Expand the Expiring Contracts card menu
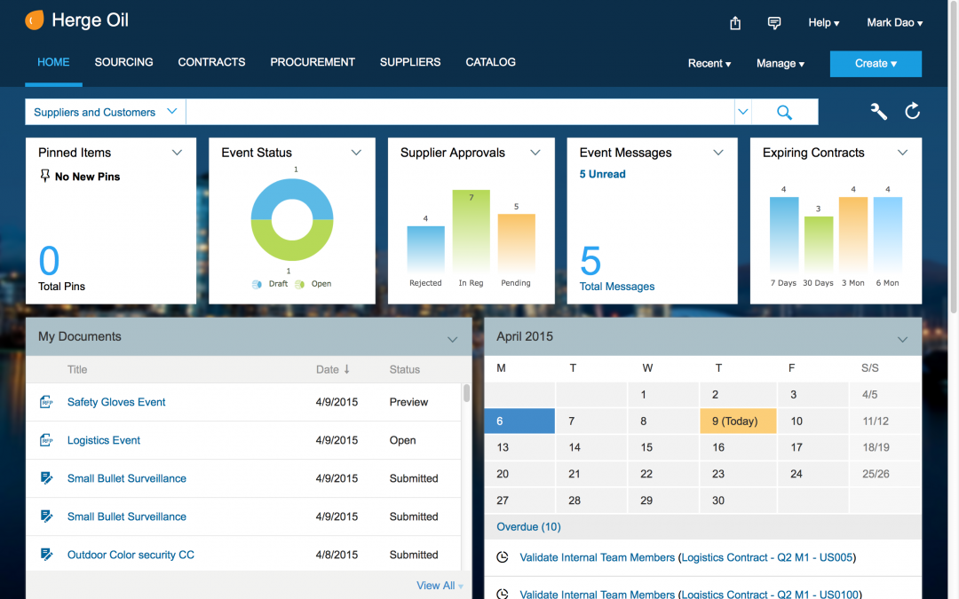Viewport: 959px width, 599px height. tap(902, 153)
